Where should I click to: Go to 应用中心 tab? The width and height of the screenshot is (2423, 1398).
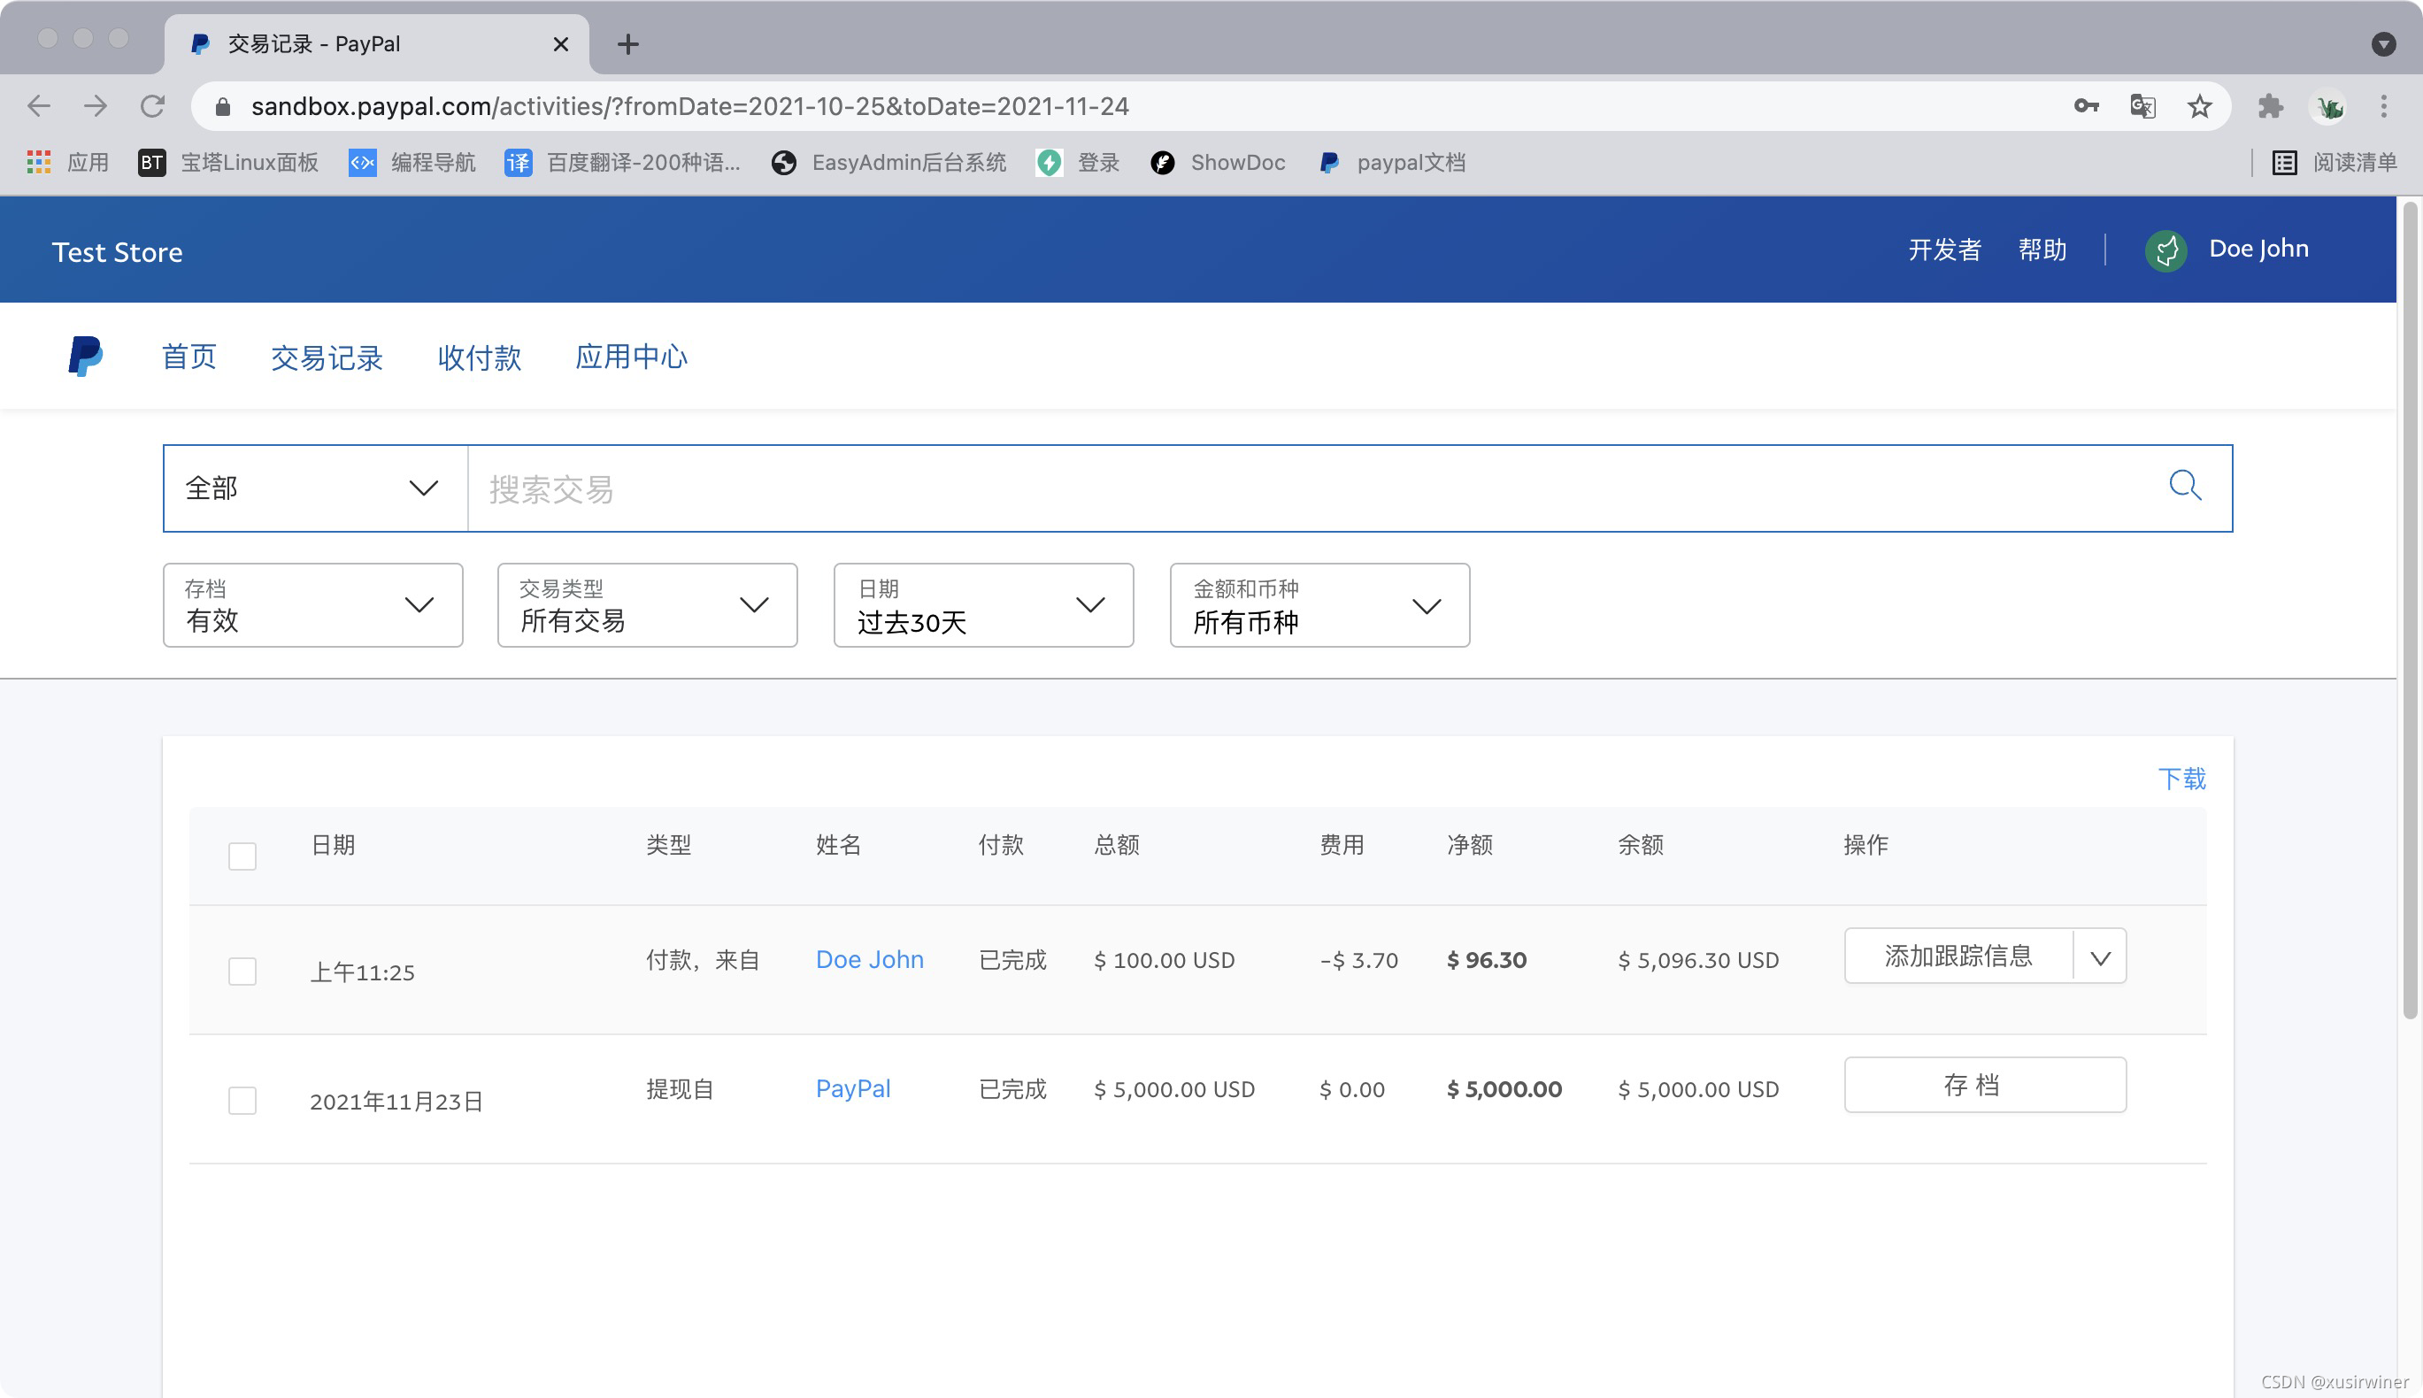click(631, 357)
